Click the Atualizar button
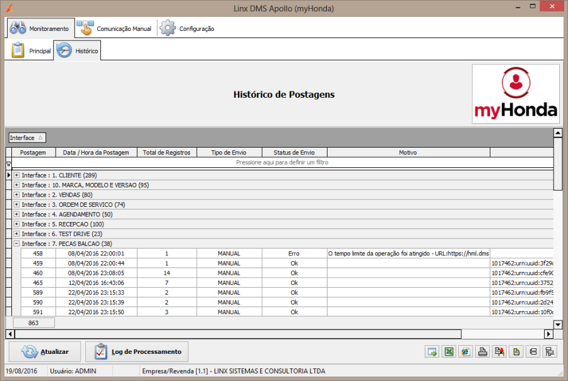568x381 pixels. (x=45, y=351)
